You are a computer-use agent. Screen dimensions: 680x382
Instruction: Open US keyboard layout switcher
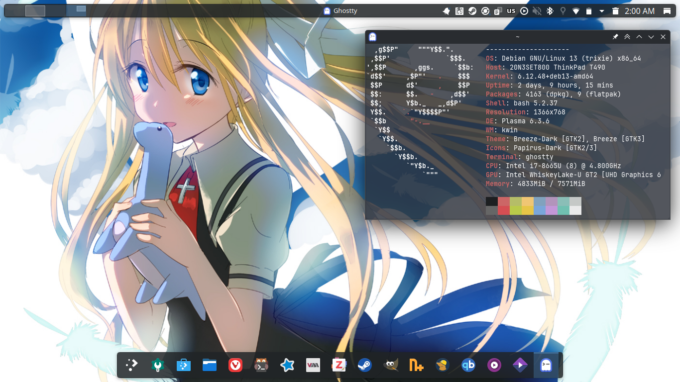tap(511, 10)
